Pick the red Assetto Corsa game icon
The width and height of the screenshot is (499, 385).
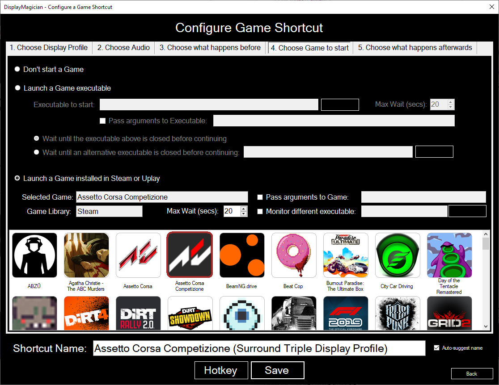point(138,255)
